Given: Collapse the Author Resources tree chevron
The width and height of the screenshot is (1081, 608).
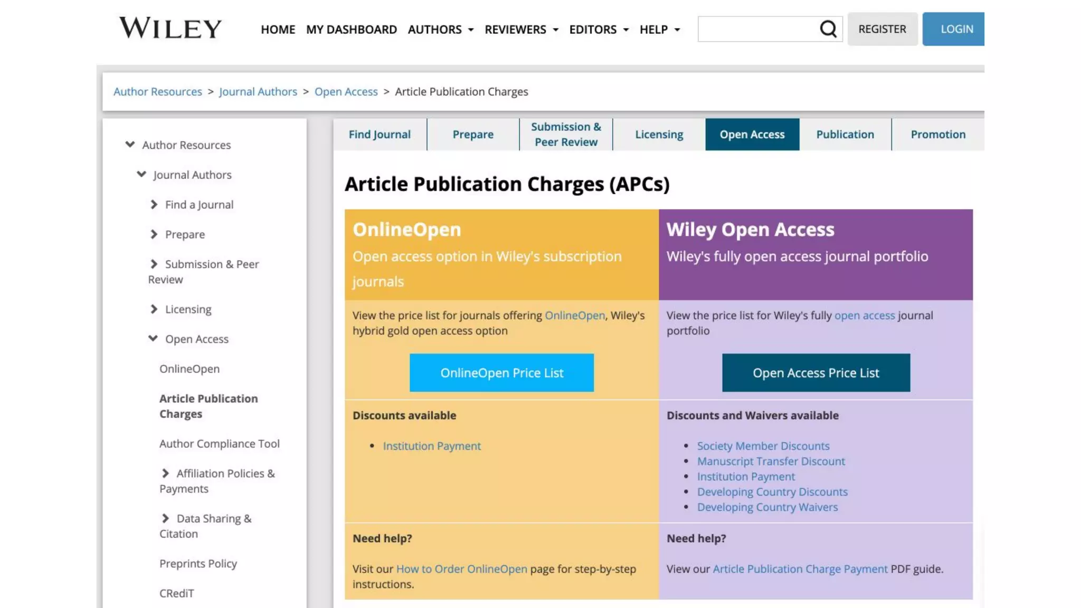Looking at the screenshot, I should tap(130, 145).
